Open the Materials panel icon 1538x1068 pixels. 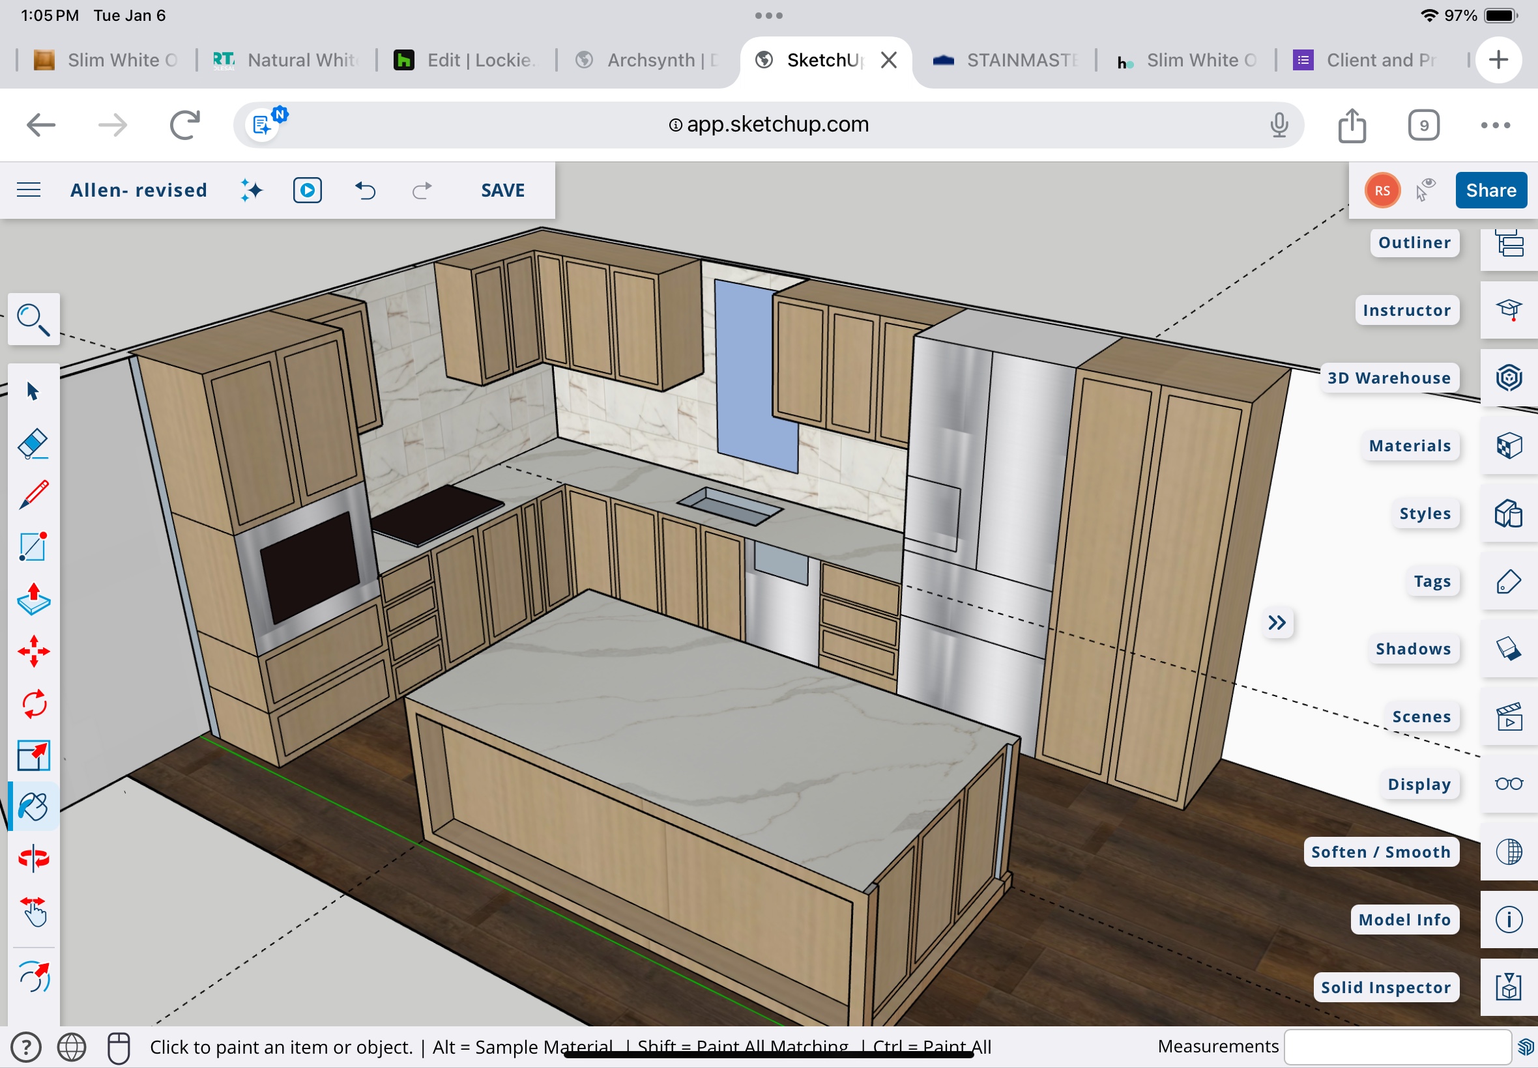point(1508,445)
